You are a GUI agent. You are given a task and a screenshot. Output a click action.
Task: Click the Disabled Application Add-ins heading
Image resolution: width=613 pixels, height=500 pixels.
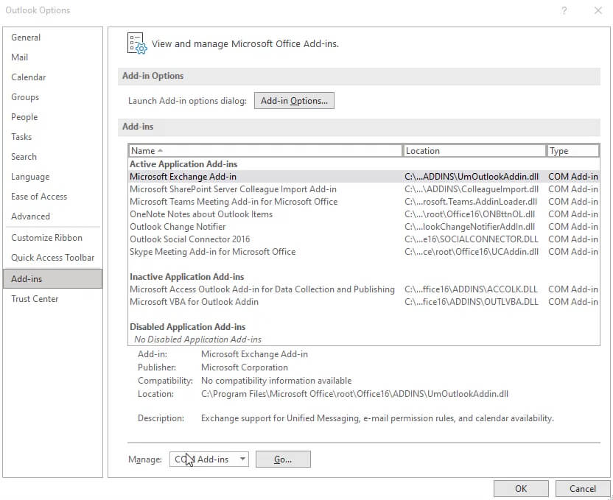[188, 327]
